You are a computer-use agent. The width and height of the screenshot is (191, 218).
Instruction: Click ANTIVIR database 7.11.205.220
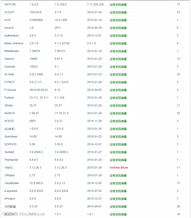(95, 4)
